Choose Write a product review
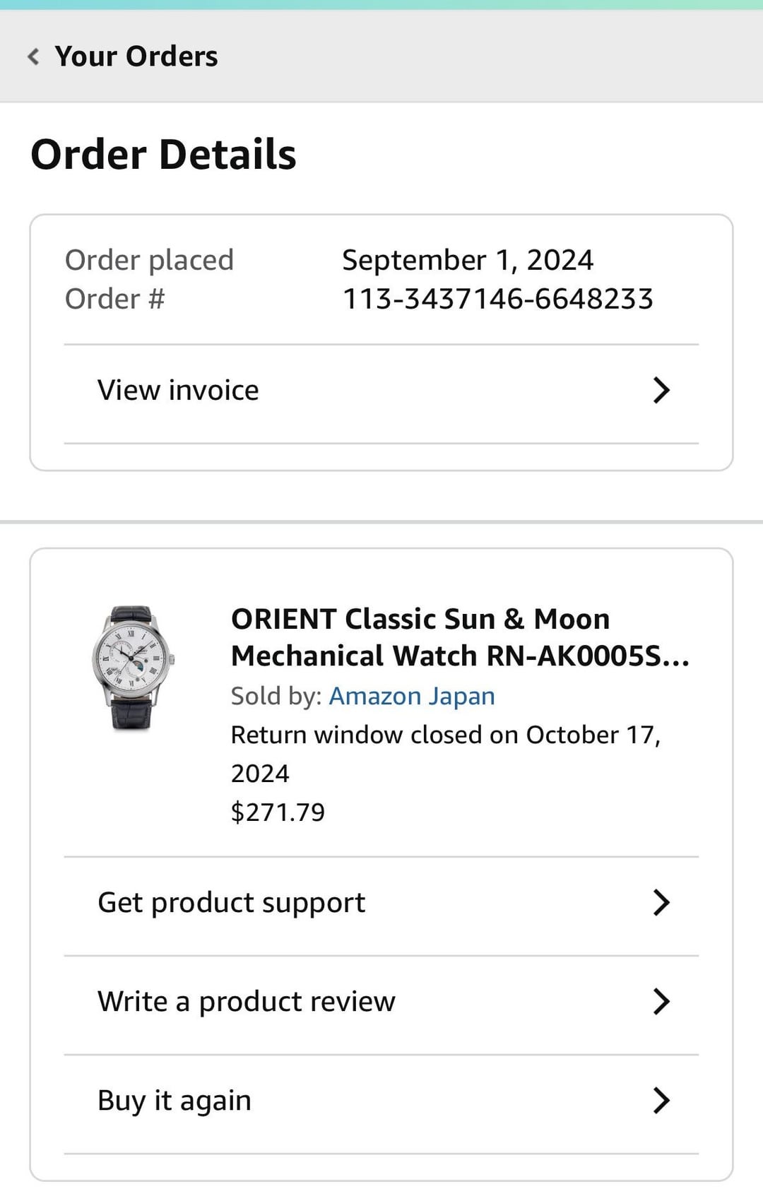The image size is (763, 1189). [246, 1002]
